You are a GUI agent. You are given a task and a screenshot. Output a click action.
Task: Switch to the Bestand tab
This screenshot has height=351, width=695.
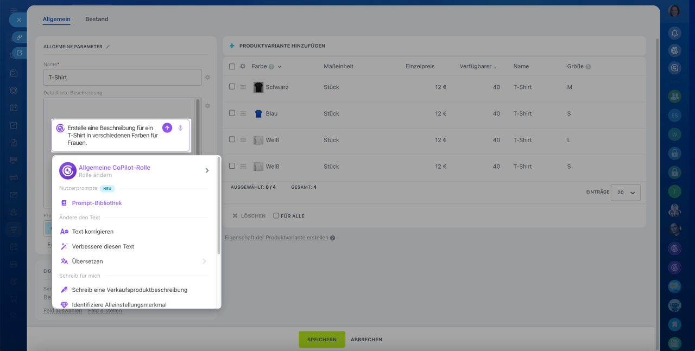(x=97, y=19)
